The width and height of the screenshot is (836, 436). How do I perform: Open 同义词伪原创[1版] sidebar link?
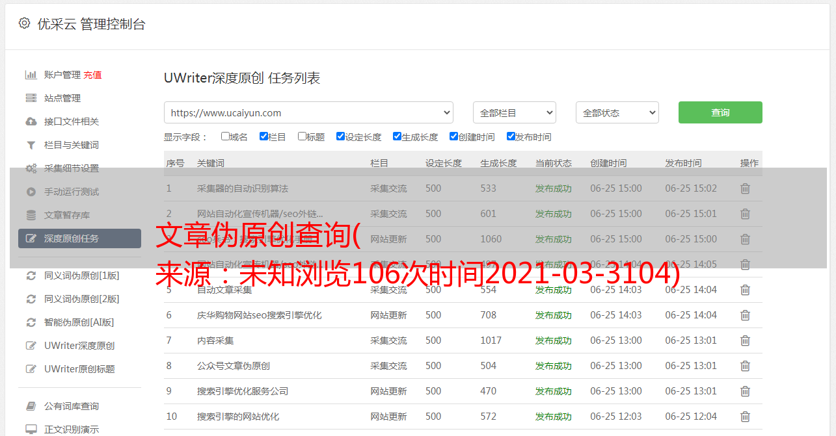[81, 276]
